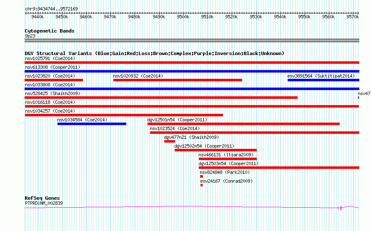Select the nsv1034584 (Coe2014) blue gain bar
This screenshot has height=231, width=371.
[92, 124]
